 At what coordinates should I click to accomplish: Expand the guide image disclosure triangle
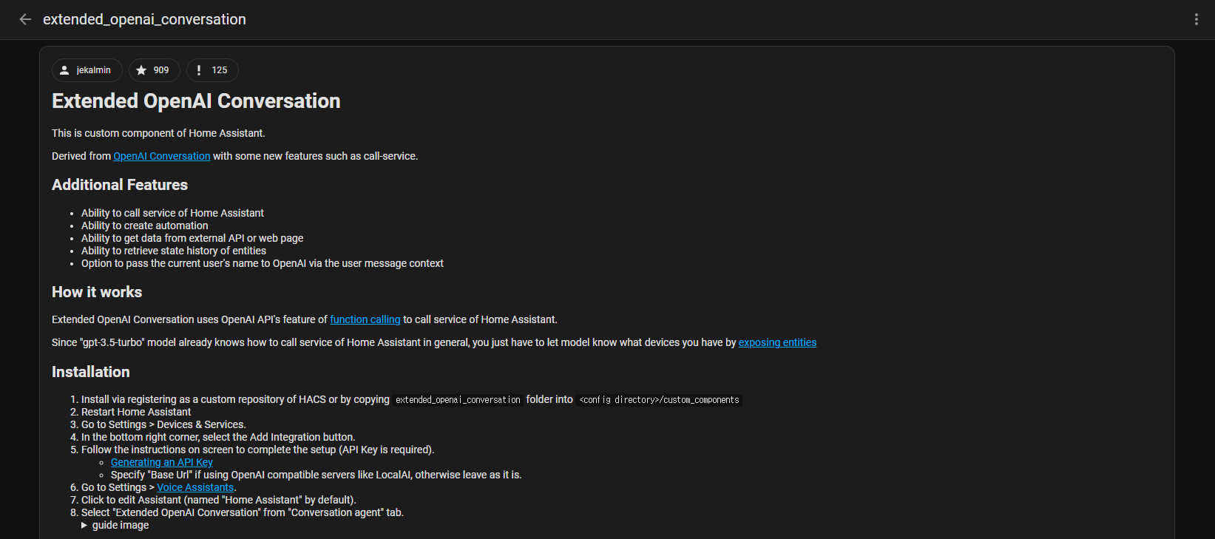(x=84, y=525)
